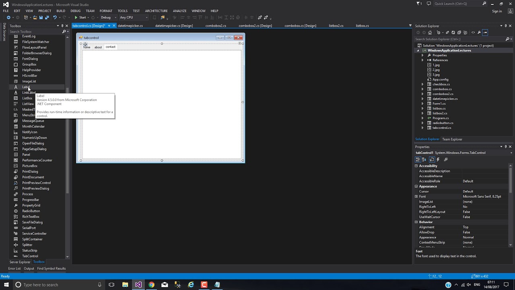Toggle Alphabetical sort in Properties panel
This screenshot has height=290, width=515.
424,159
